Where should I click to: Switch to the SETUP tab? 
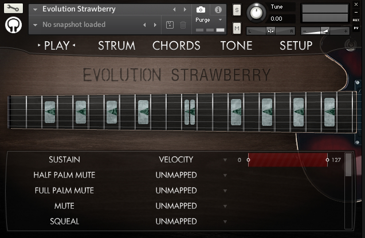(296, 46)
